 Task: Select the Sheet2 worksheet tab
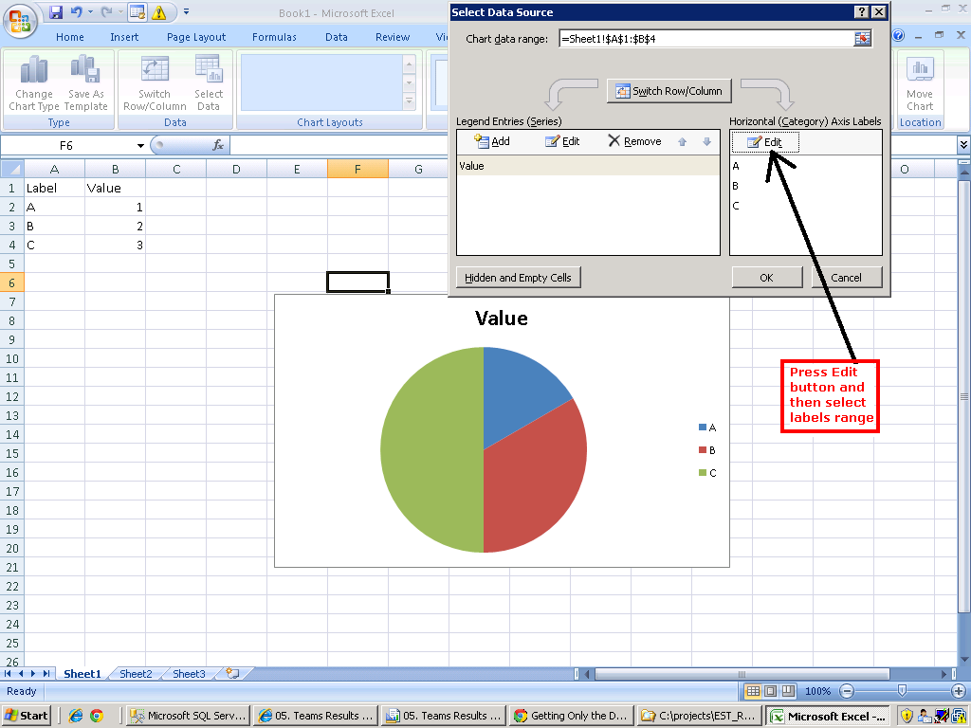pos(134,673)
